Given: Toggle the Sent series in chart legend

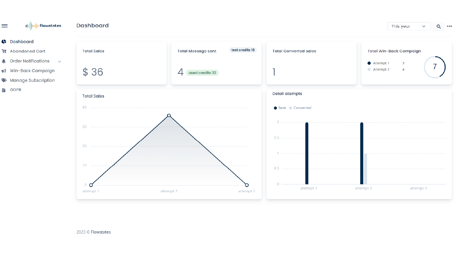Looking at the screenshot, I should 280,108.
